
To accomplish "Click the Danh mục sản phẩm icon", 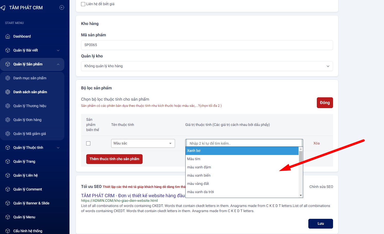I will point(8,78).
